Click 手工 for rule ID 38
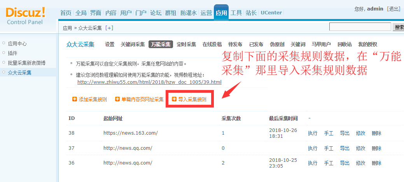404x182 pixels. [x=329, y=133]
